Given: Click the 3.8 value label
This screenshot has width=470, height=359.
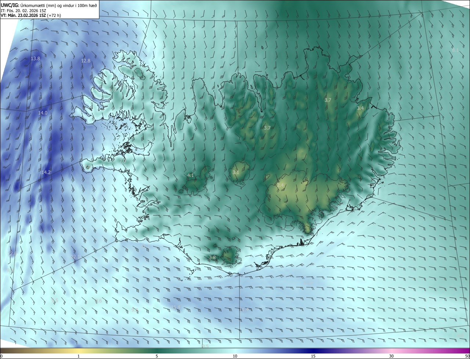Looking at the screenshot, I should [x=212, y=258].
